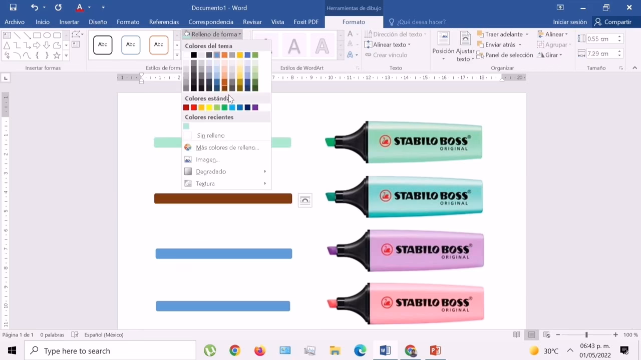The image size is (641, 360).
Task: Launch PowerPoint from the taskbar
Action: tap(435, 350)
